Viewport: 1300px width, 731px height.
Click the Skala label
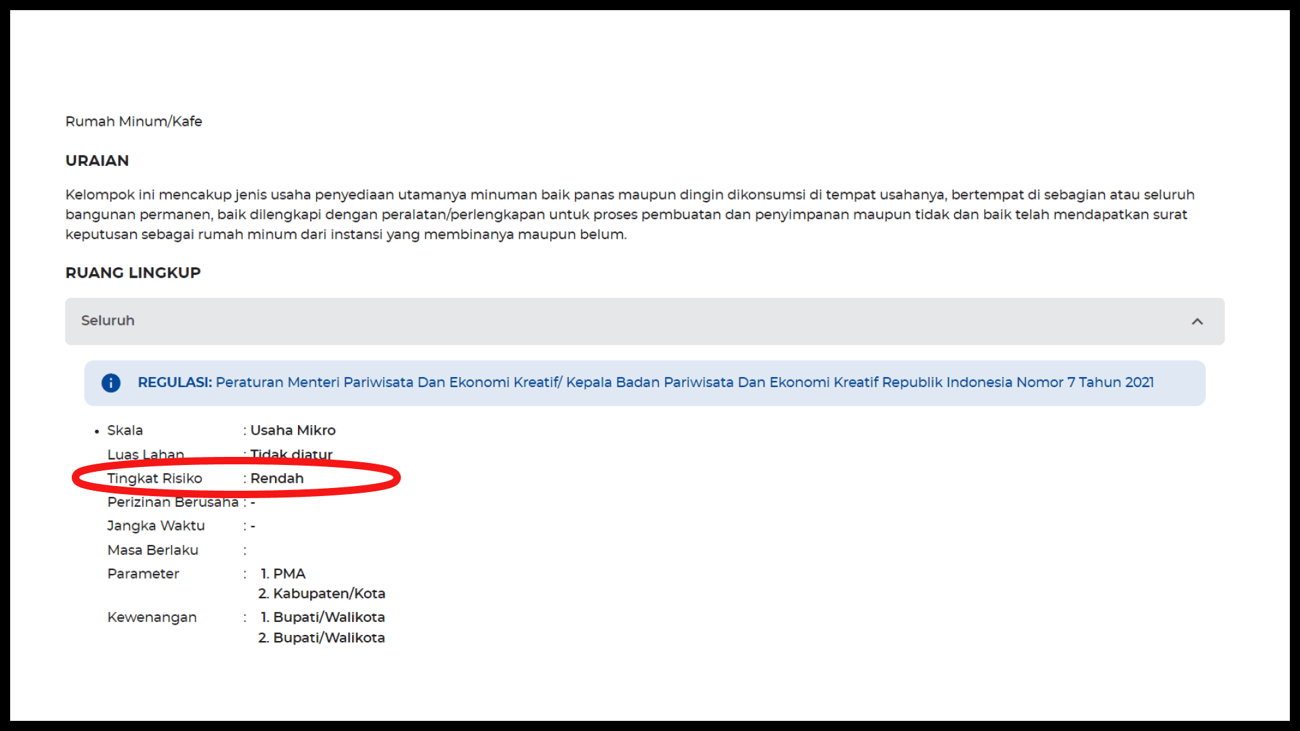tap(125, 430)
